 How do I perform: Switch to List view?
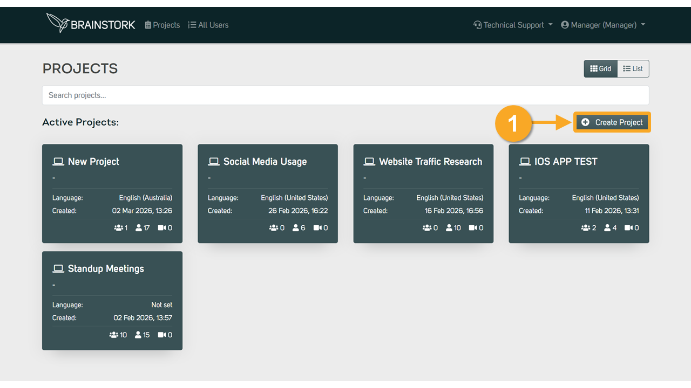pyautogui.click(x=633, y=69)
